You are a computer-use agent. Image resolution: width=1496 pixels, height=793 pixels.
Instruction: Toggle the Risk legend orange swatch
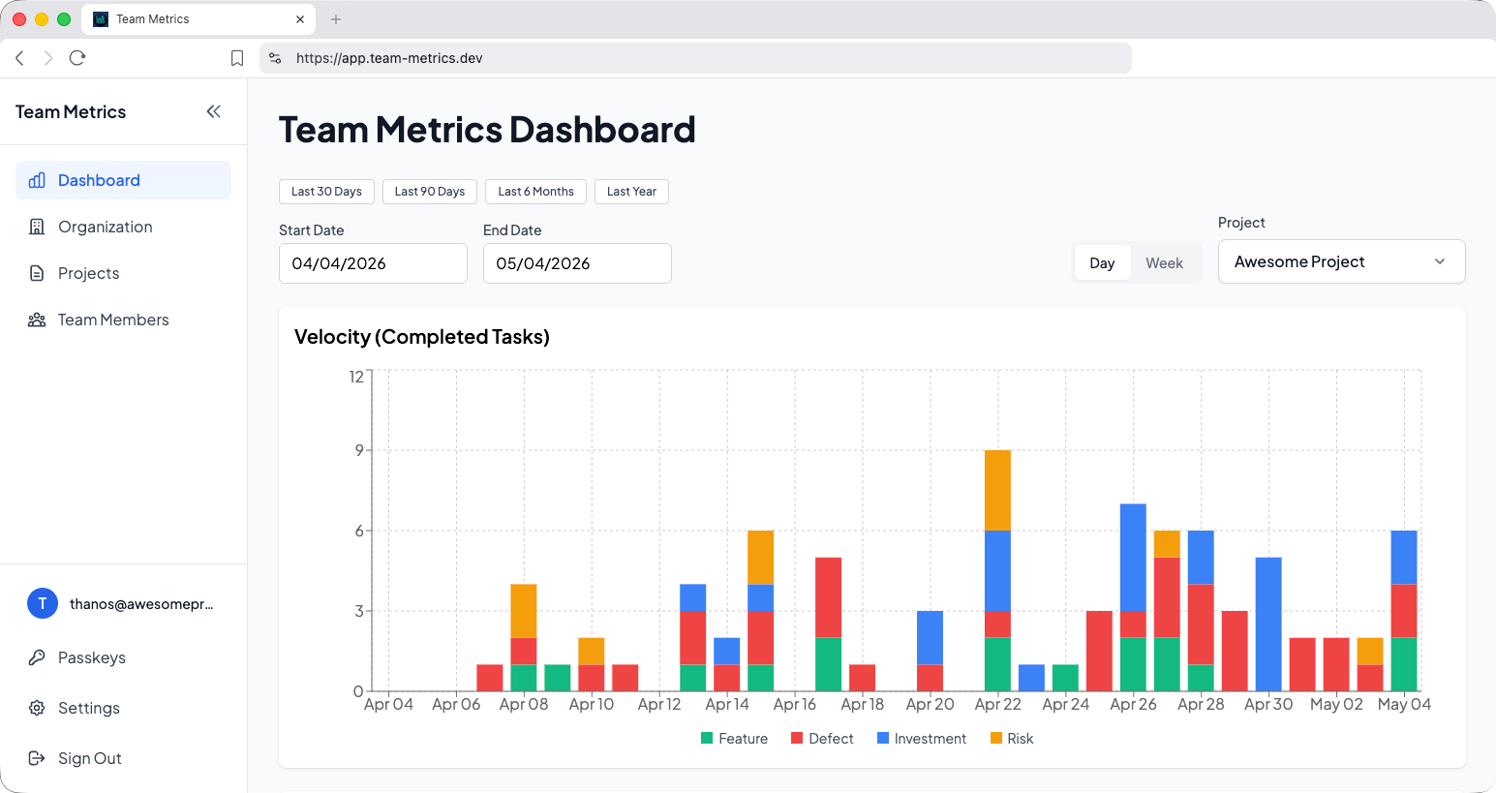click(x=996, y=738)
